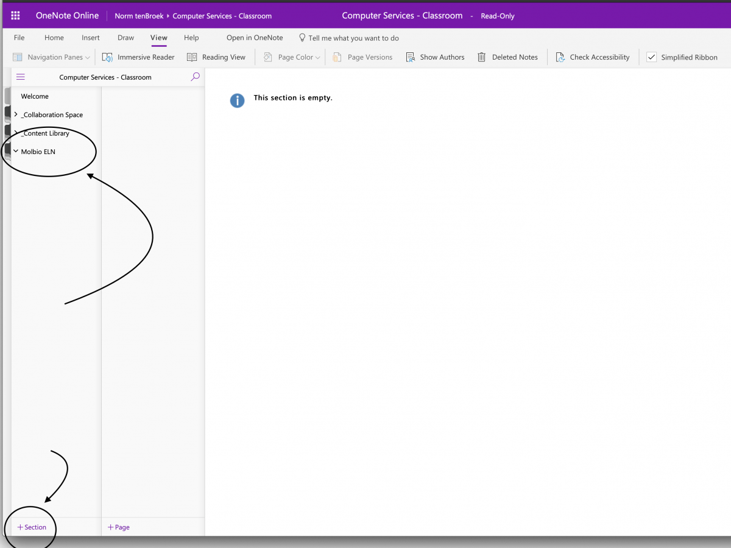Image resolution: width=731 pixels, height=548 pixels.
Task: Open Immersive Reader
Action: [x=138, y=57]
